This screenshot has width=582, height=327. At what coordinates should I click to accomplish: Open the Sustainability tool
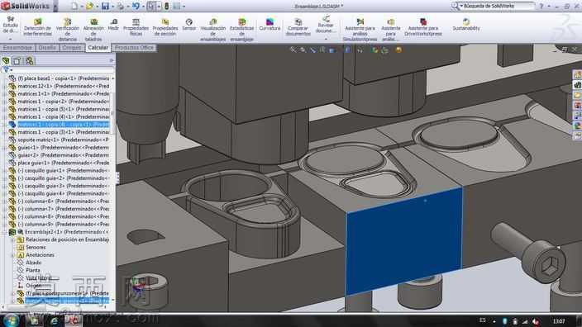tap(466, 25)
